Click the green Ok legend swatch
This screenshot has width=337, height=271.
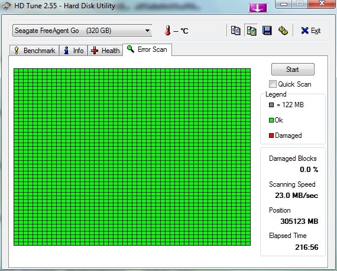pyautogui.click(x=271, y=120)
